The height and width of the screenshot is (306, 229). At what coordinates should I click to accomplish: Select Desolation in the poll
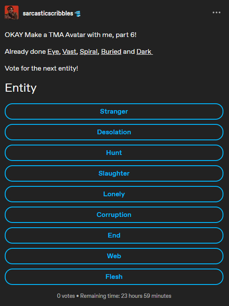coord(114,132)
